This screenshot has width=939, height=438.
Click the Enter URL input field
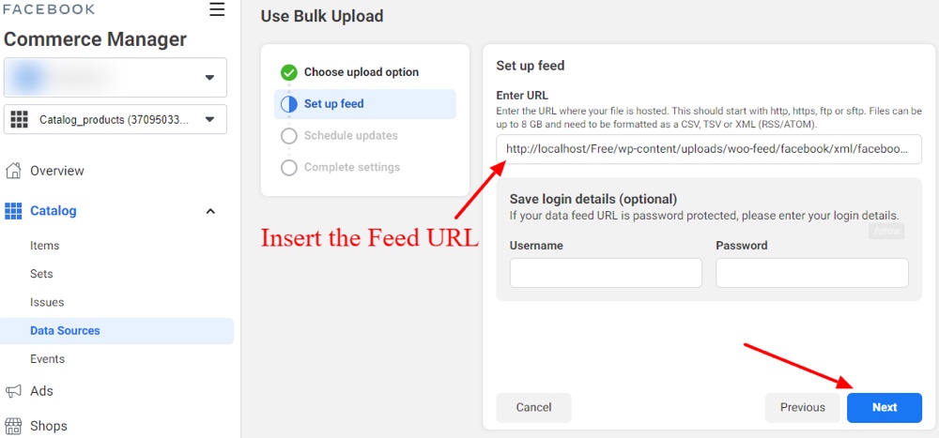point(708,149)
